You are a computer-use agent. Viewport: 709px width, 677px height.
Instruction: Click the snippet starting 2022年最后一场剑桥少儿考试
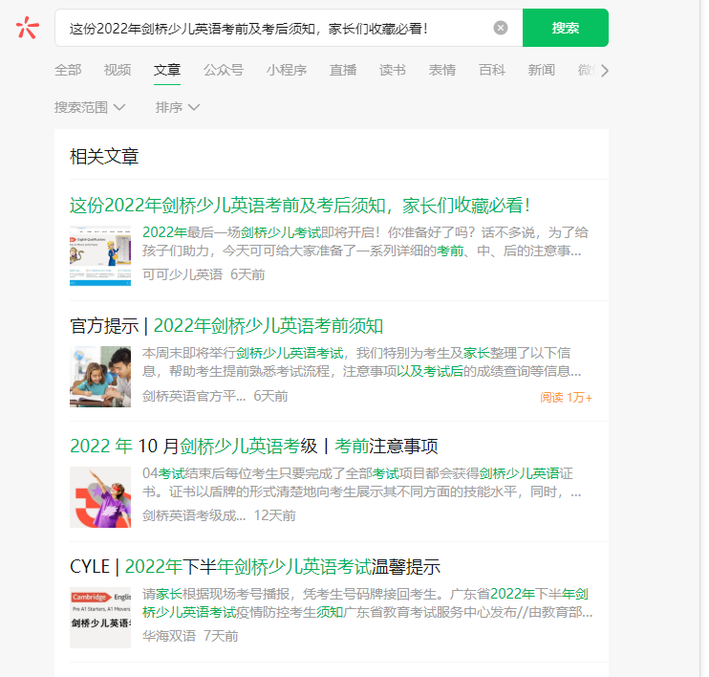pos(365,242)
